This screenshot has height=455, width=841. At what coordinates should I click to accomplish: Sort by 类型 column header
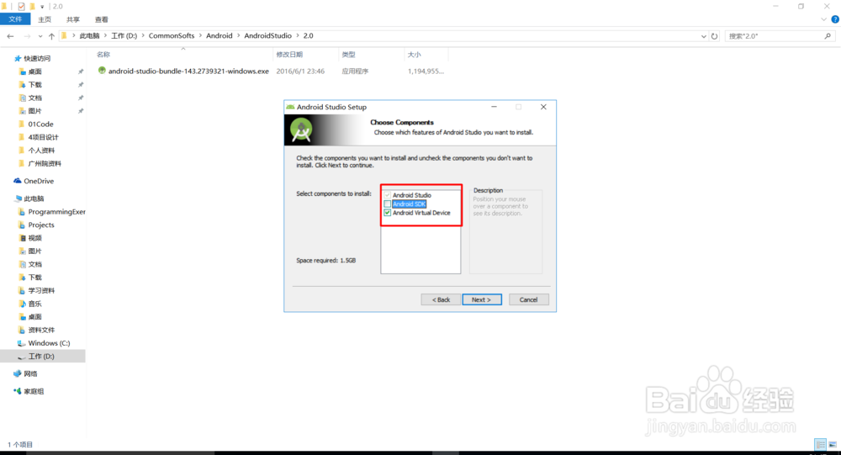click(x=349, y=55)
